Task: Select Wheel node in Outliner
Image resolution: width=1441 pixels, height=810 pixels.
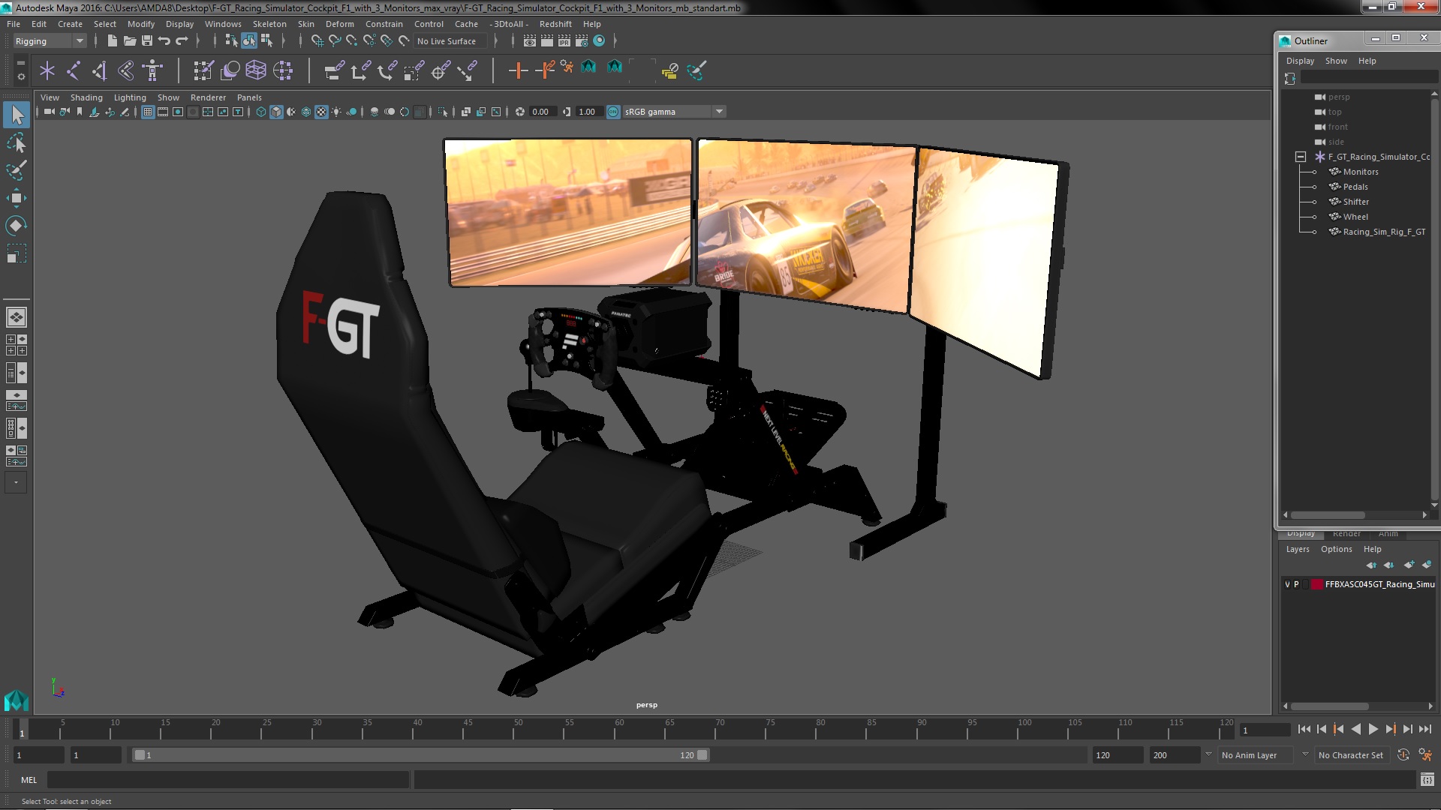Action: coord(1355,217)
